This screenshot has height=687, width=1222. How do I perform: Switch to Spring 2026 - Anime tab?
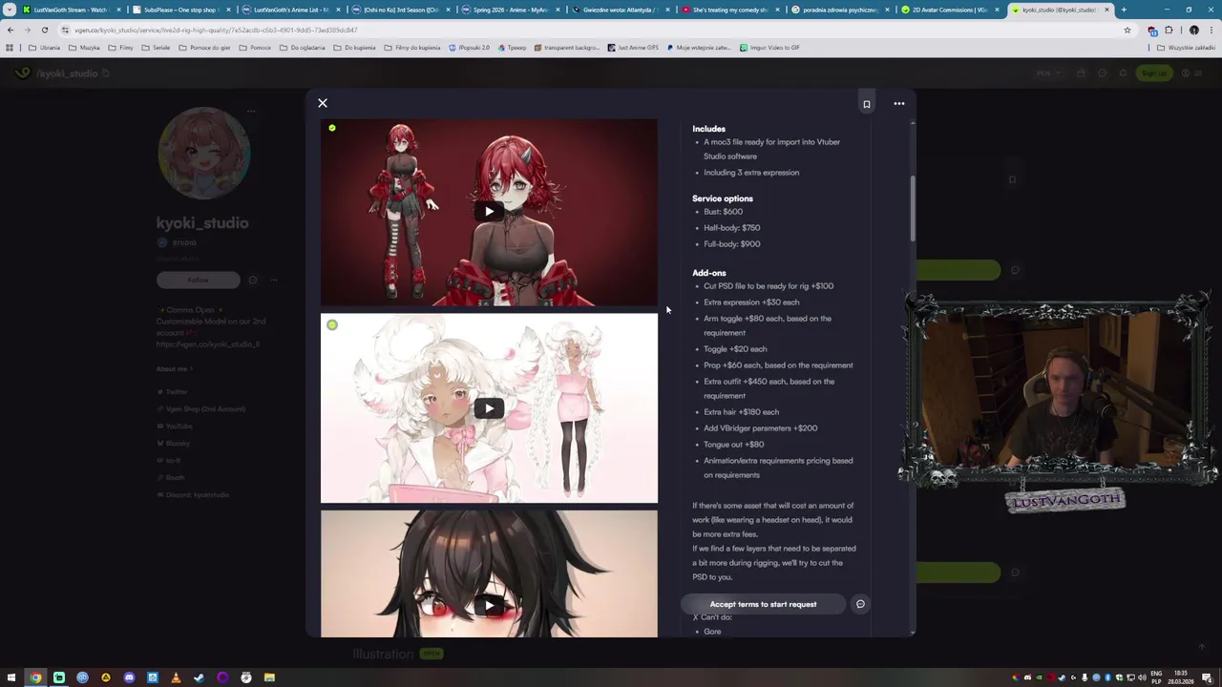coord(509,10)
